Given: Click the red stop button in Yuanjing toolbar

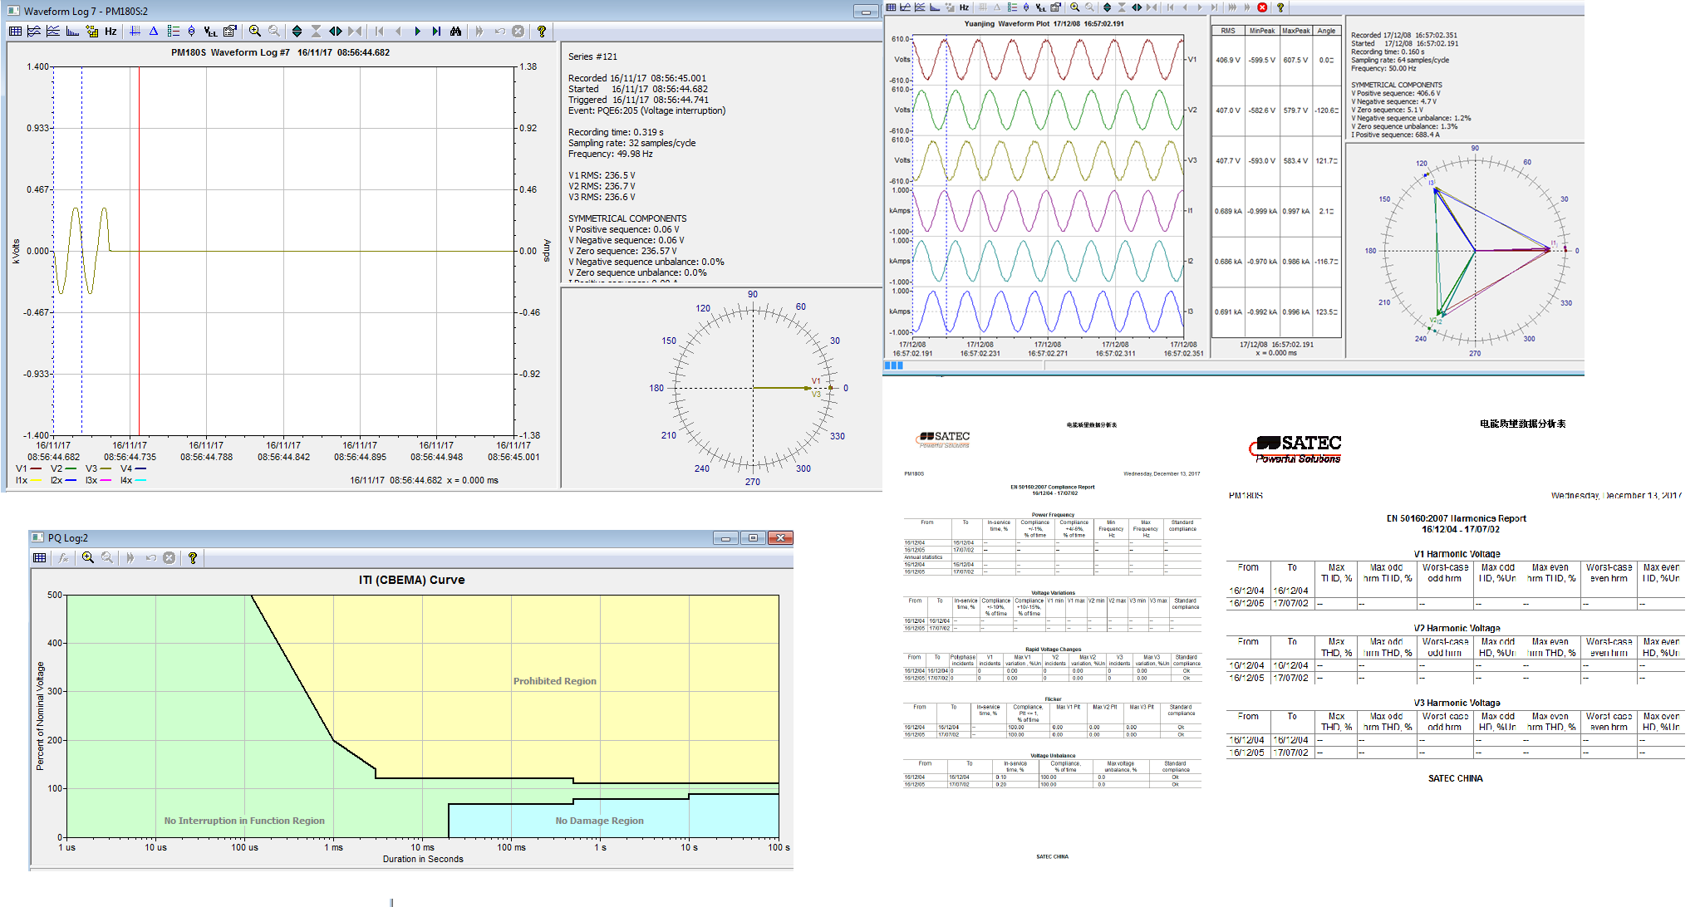Looking at the screenshot, I should [x=1262, y=7].
